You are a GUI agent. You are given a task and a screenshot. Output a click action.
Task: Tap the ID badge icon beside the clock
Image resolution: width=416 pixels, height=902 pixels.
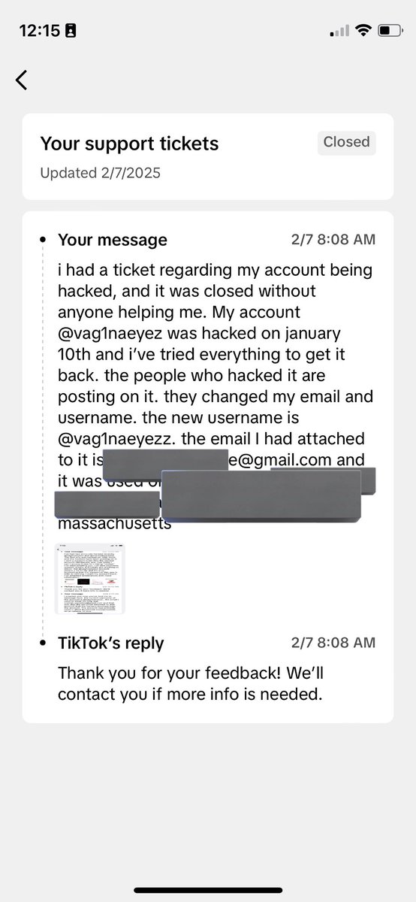[71, 31]
